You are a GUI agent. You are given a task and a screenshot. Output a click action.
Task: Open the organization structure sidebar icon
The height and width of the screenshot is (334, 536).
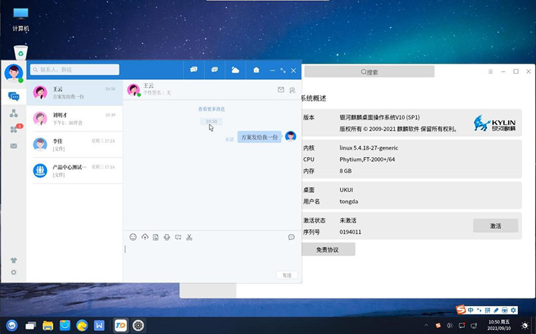click(13, 113)
